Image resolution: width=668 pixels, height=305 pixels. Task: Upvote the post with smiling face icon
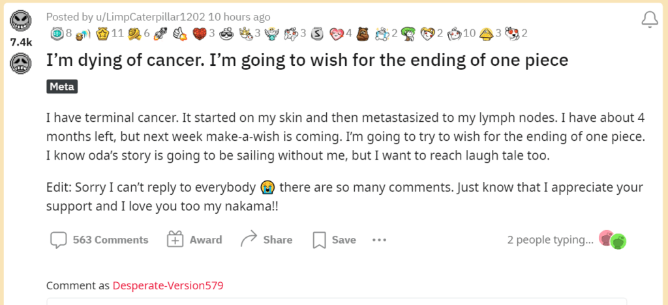pos(19,21)
